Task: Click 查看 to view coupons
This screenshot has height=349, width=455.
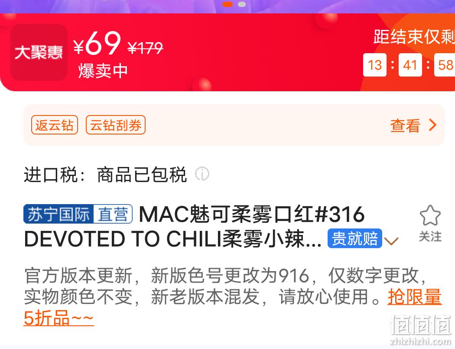Action: (405, 126)
